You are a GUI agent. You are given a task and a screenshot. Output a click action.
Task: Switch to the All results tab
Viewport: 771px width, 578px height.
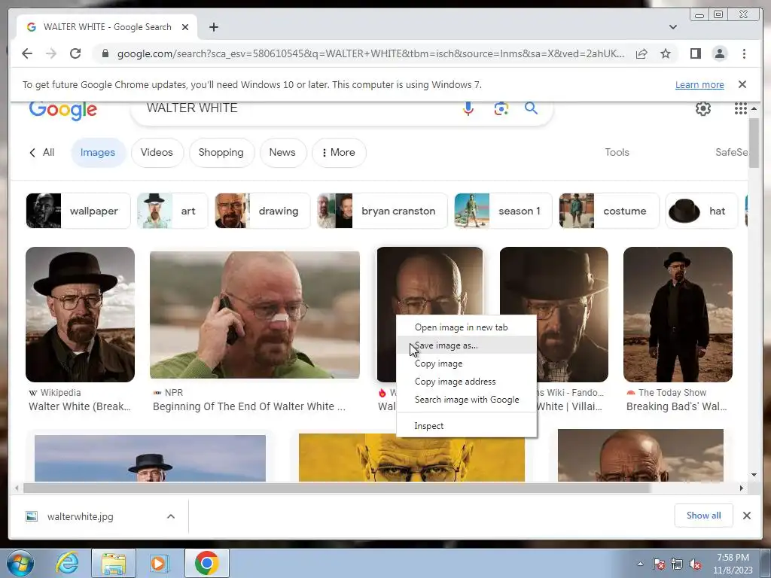click(x=42, y=152)
